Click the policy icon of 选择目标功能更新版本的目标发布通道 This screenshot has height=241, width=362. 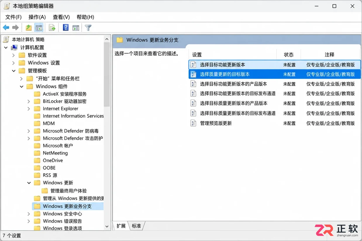[x=193, y=93]
